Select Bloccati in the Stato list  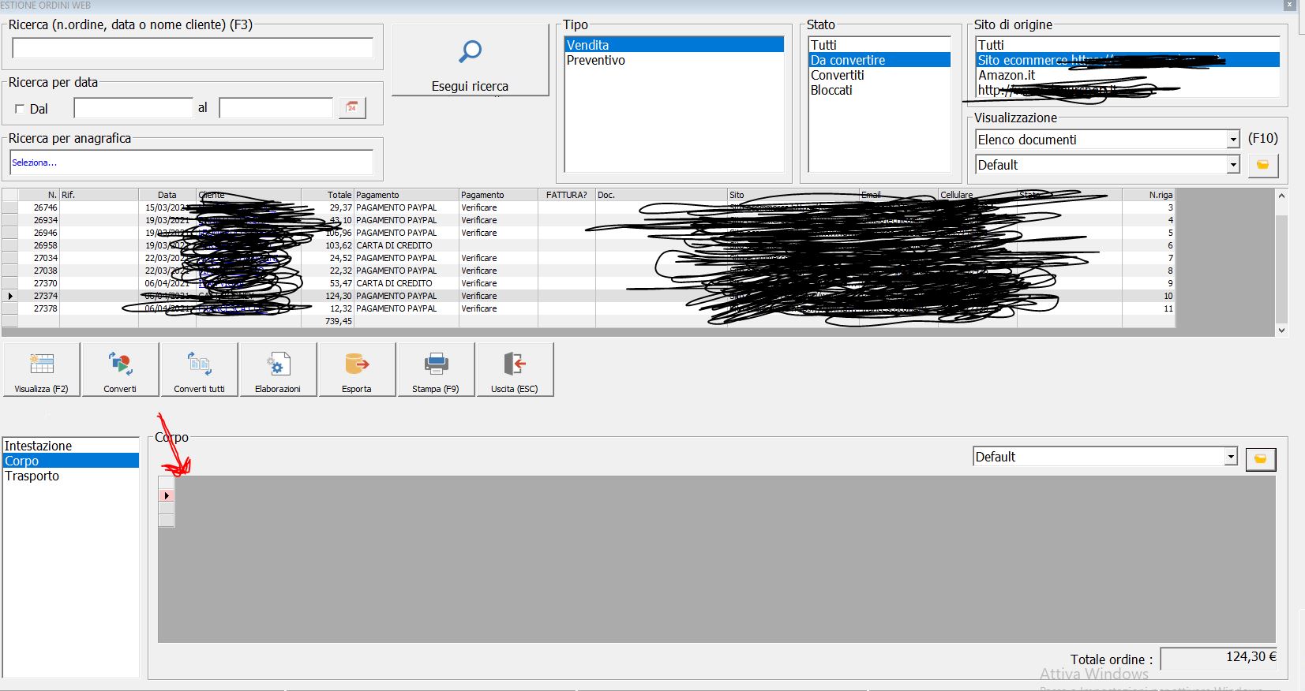coord(879,90)
